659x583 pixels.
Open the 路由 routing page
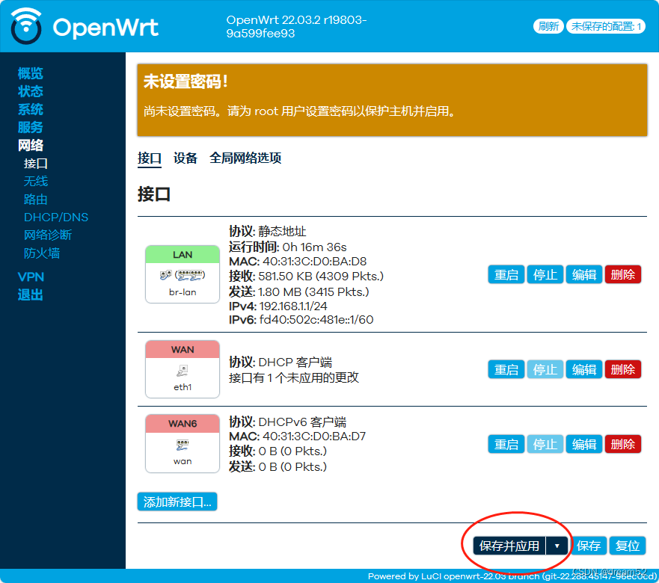(x=36, y=199)
